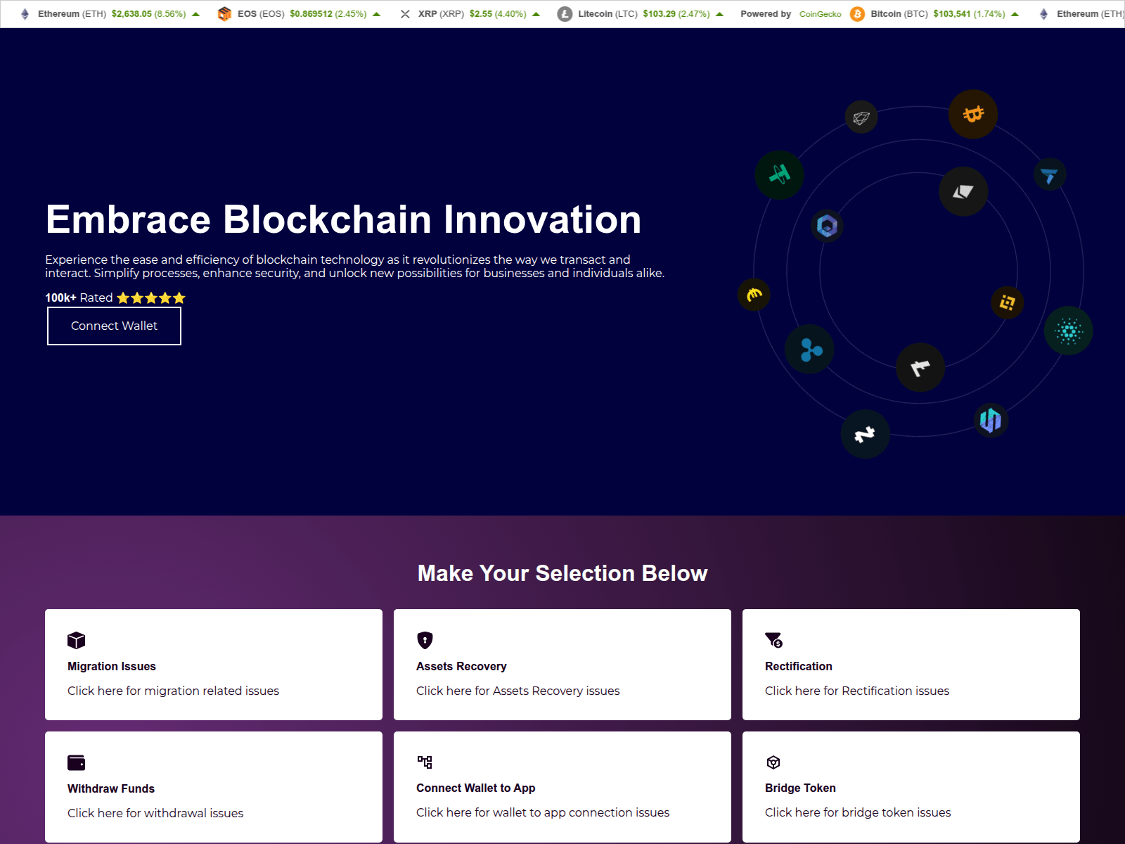Click the gray parallelogram orbit icon
The image size is (1125, 844).
pos(963,191)
